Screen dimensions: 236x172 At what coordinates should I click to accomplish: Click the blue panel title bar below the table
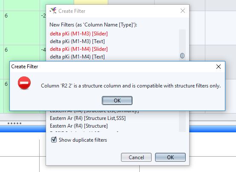pyautogui.click(x=23, y=129)
